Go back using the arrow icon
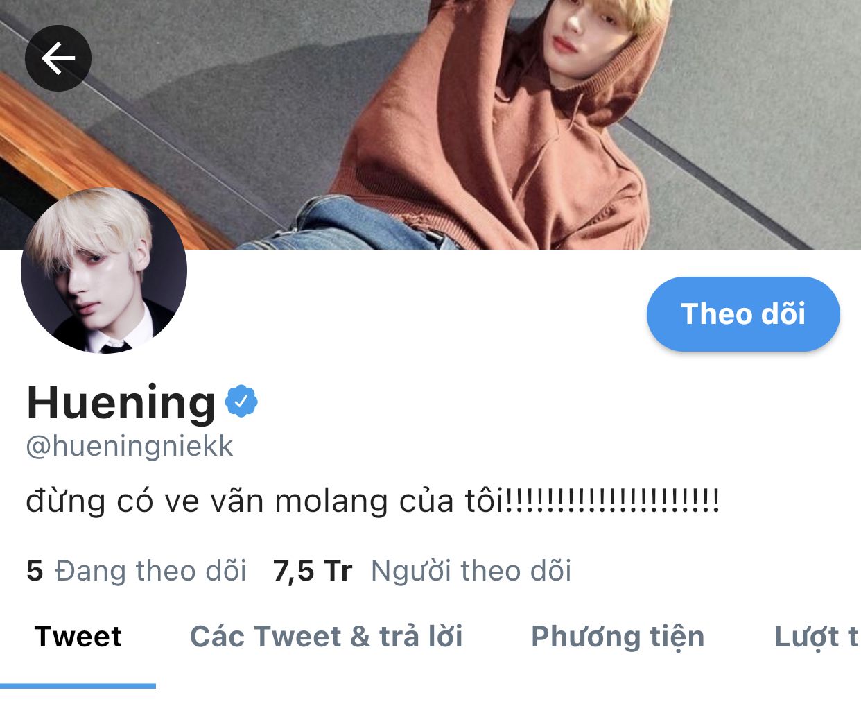861x704 pixels. click(58, 58)
